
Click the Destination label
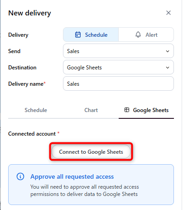22,68
